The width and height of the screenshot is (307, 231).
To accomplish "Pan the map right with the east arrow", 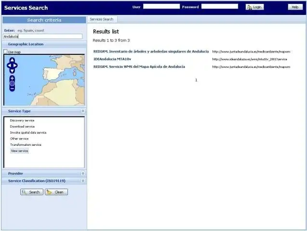I will (15, 65).
